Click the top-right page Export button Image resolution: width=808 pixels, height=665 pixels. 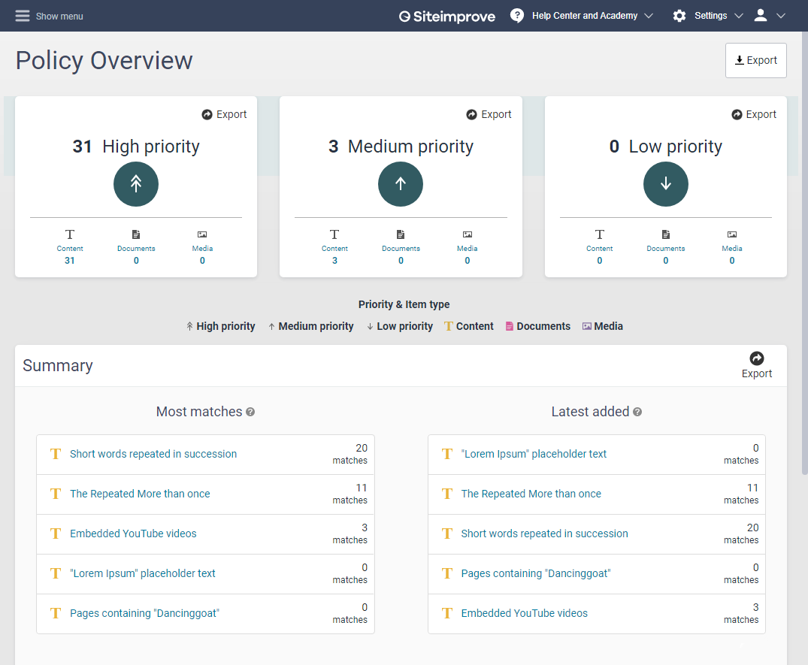[x=755, y=60]
